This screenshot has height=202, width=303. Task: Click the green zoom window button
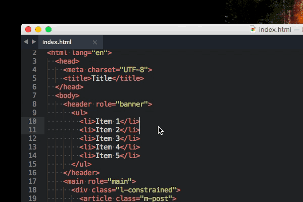[48, 29]
